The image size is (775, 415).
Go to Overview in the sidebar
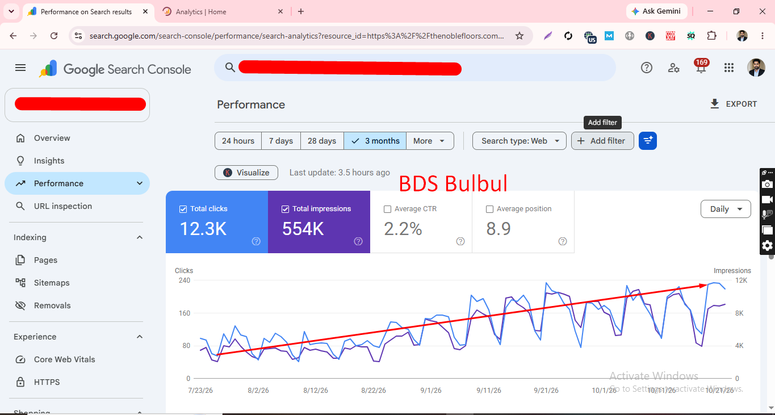pos(77,138)
